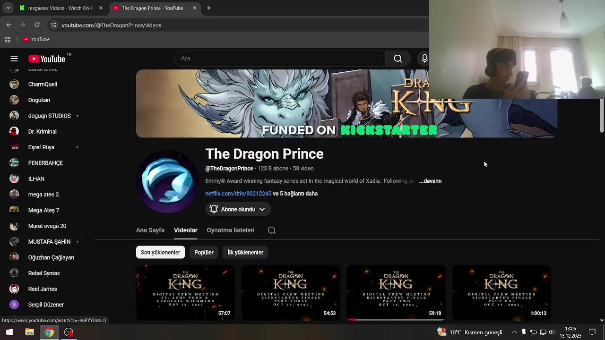Open the taskbar clock and date
Screen dimensions: 605x340
point(570,332)
